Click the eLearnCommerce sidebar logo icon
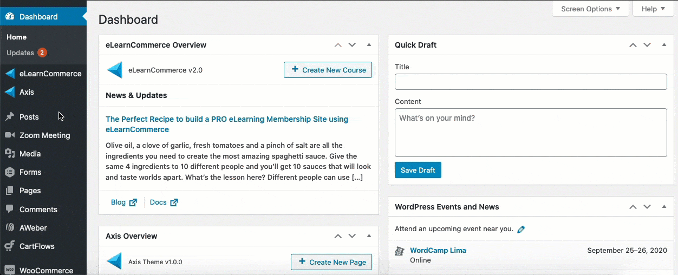This screenshot has width=678, height=275. coord(10,74)
